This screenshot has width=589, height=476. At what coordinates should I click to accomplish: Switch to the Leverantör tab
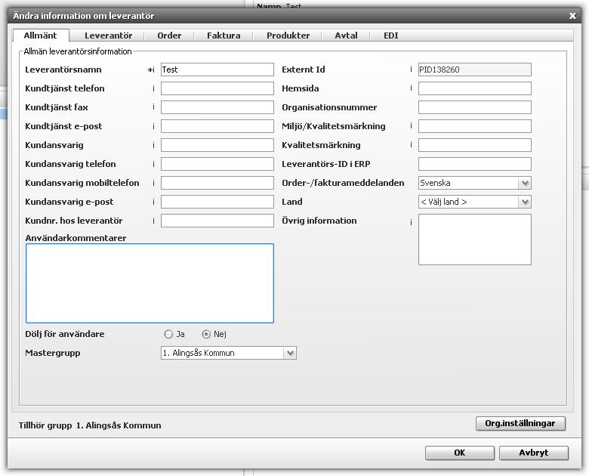[x=108, y=36]
